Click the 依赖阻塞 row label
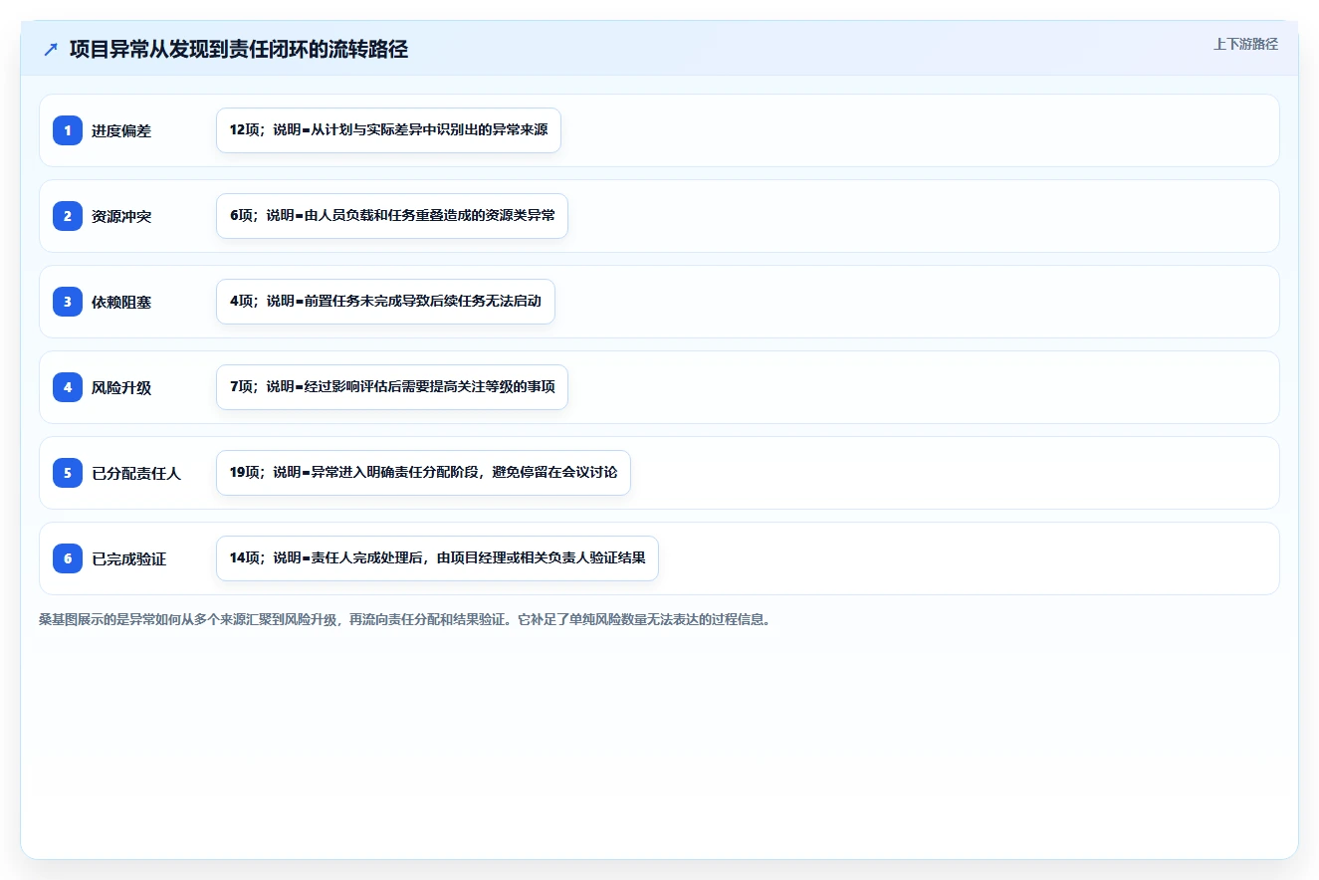This screenshot has width=1319, height=880. [121, 302]
